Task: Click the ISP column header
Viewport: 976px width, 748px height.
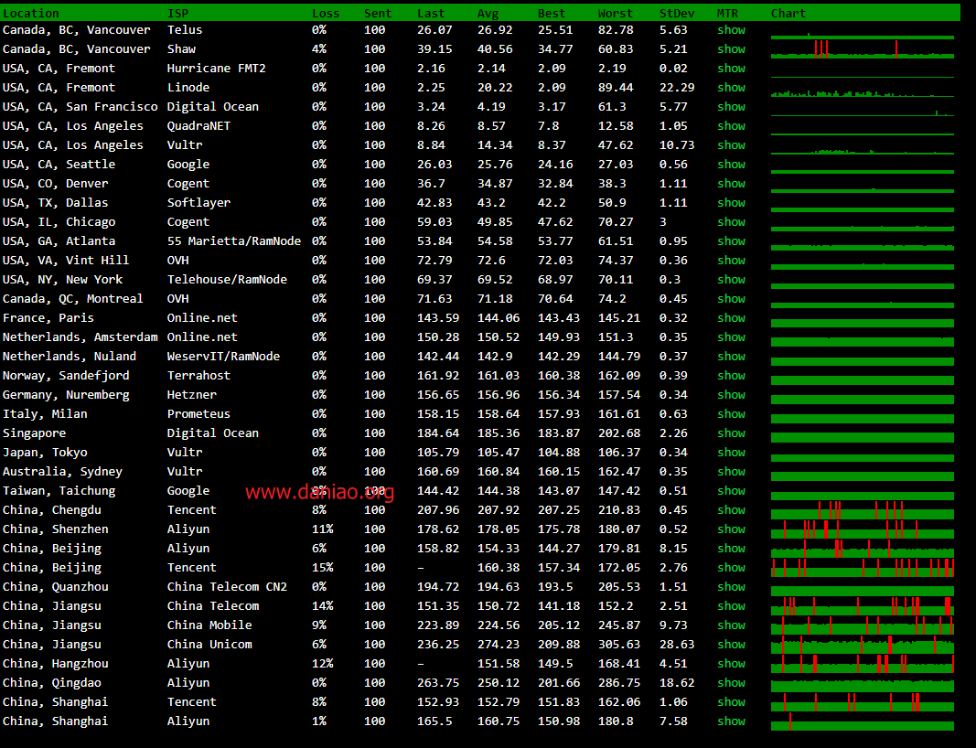Action: click(177, 13)
